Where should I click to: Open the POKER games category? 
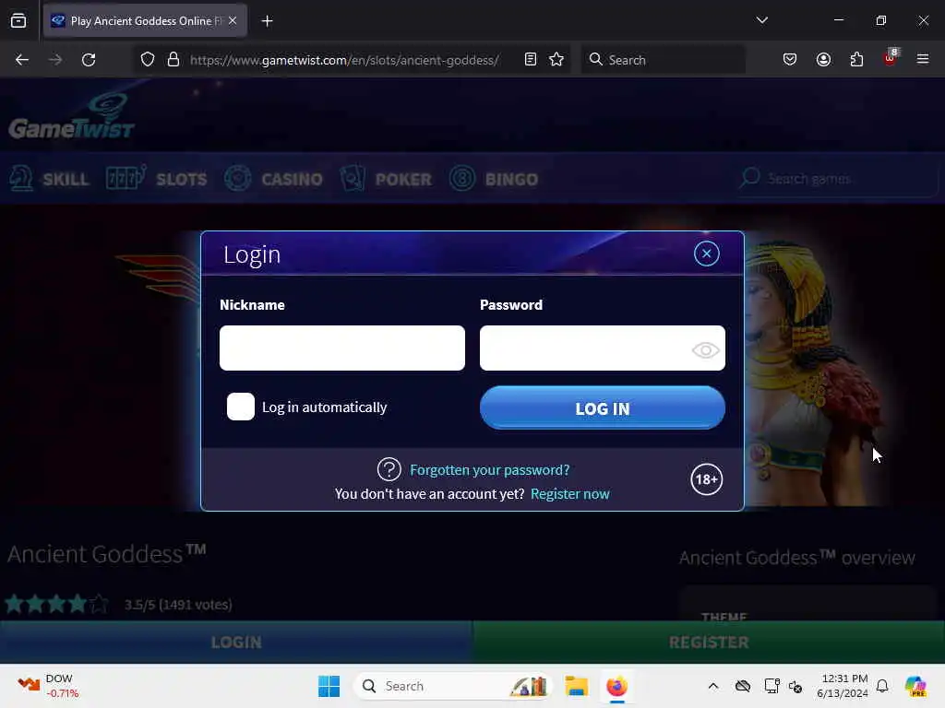(x=386, y=179)
